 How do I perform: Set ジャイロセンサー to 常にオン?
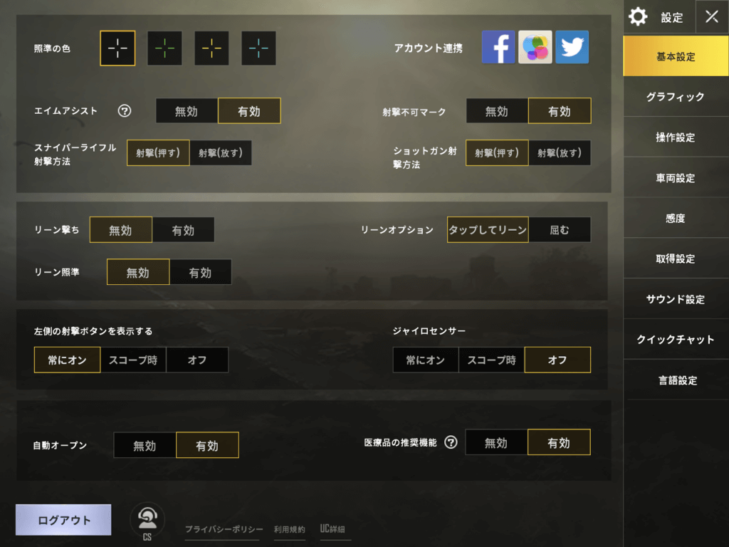click(426, 360)
